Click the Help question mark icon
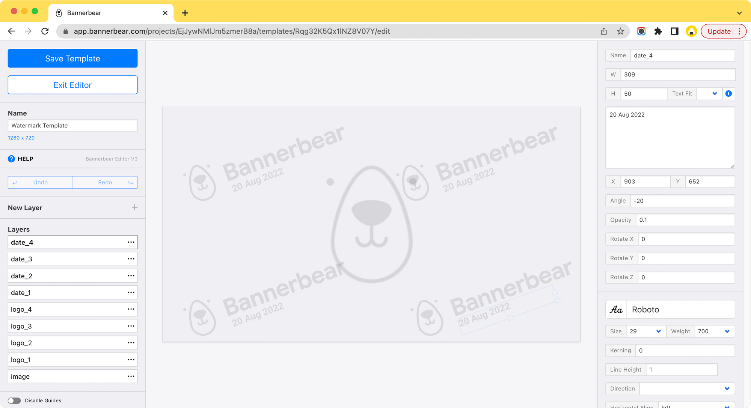This screenshot has width=751, height=408. pyautogui.click(x=11, y=159)
